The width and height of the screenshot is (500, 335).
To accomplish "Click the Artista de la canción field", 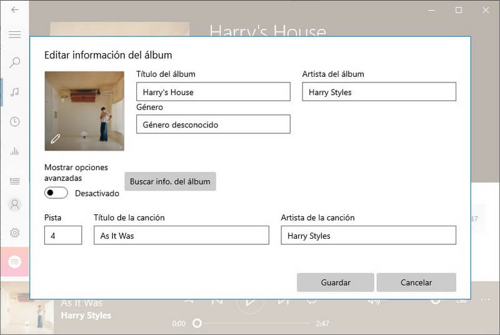I will (369, 235).
